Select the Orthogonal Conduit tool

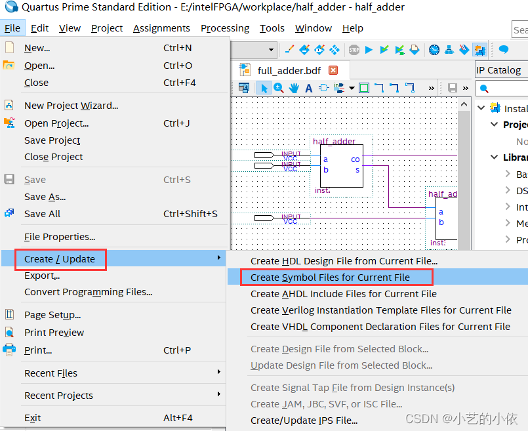[x=409, y=88]
